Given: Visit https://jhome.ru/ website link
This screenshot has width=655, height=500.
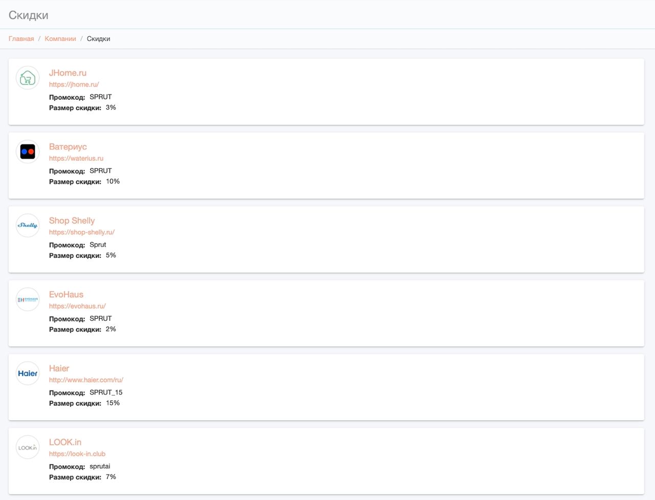Looking at the screenshot, I should (x=74, y=84).
